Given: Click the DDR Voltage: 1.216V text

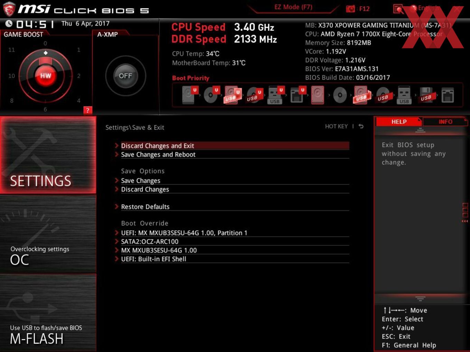Looking at the screenshot, I should tap(335, 60).
